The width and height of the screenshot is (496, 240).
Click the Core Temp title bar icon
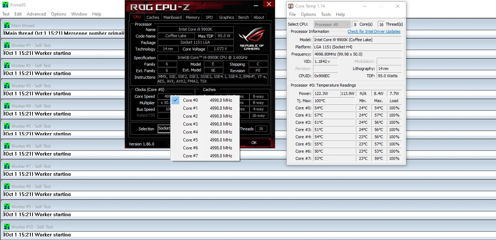[x=291, y=6]
